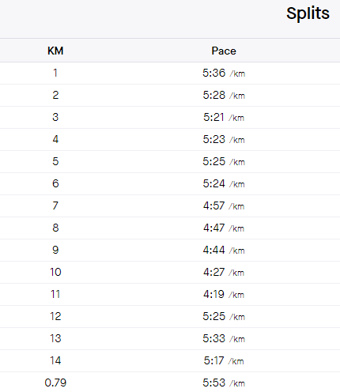
Task: Select the split row for kilometer 5
Action: [170, 162]
